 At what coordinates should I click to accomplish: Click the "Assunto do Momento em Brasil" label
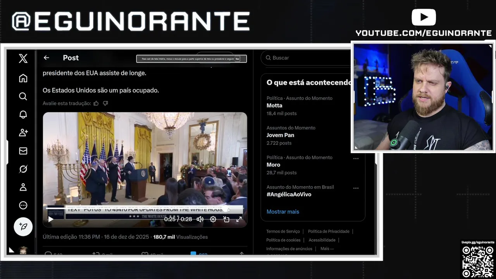click(x=300, y=187)
